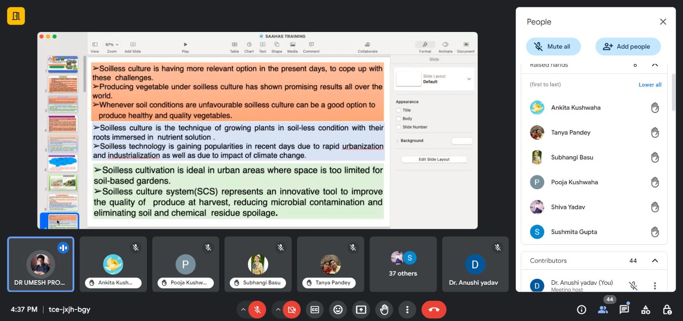Open the chat panel icon

pos(624,309)
